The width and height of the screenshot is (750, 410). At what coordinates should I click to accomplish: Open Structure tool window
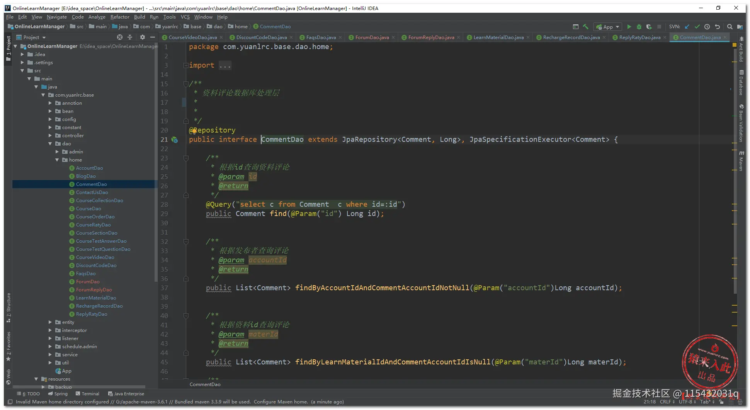point(9,308)
